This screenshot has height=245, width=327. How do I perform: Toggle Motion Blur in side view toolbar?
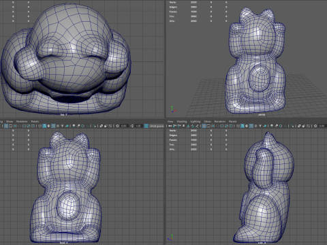coord(276,126)
